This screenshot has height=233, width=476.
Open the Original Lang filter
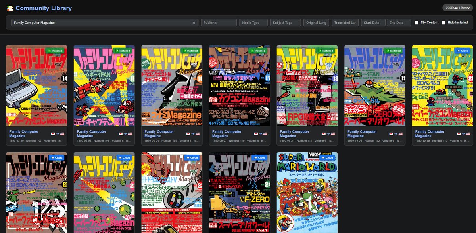317,23
